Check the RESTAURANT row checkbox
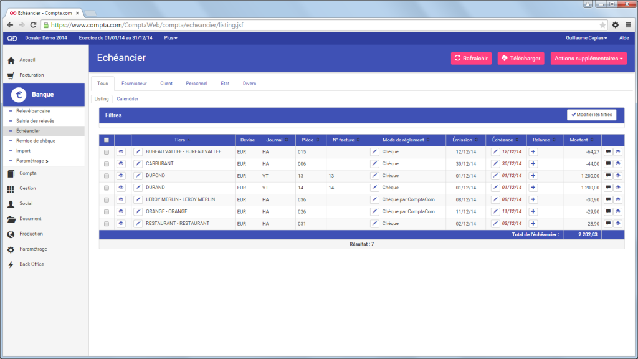Screen dimensions: 638x359 coord(107,224)
